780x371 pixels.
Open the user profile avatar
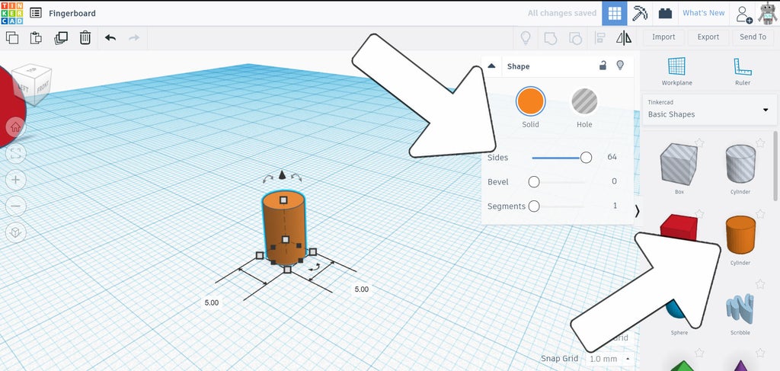pos(767,14)
